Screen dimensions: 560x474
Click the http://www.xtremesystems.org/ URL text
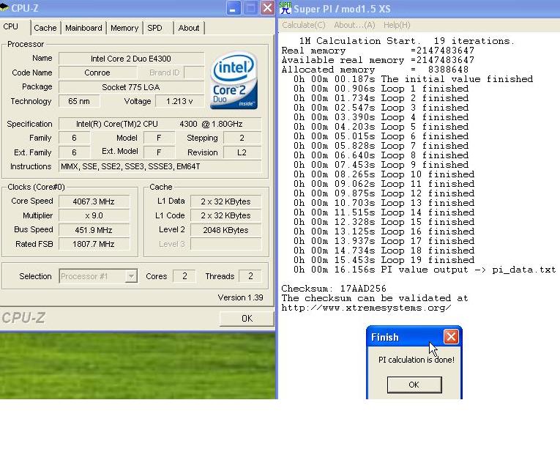click(367, 308)
